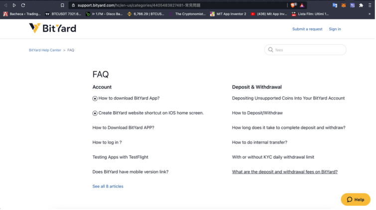Viewport: 376px width, 210px height.
Task: Open MIT App Inventor 2 bookmark
Action: click(228, 14)
